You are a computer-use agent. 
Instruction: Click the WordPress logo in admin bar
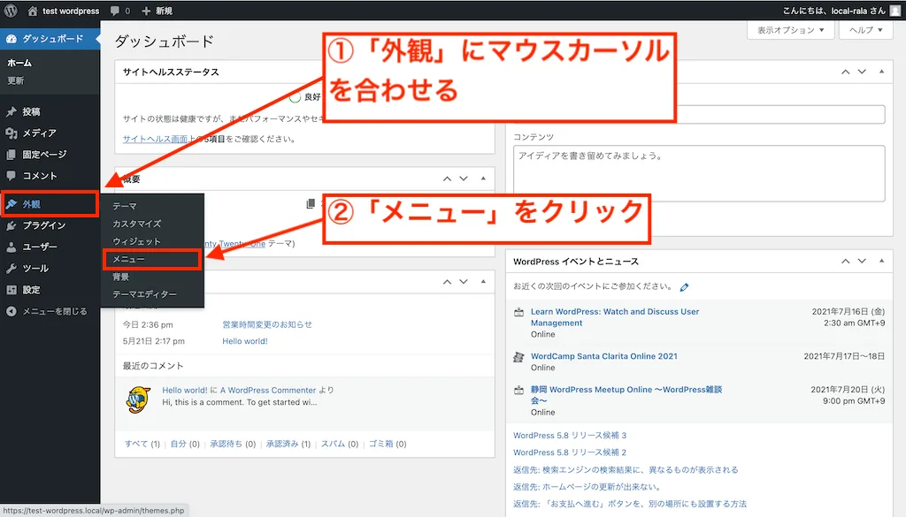pyautogui.click(x=10, y=11)
